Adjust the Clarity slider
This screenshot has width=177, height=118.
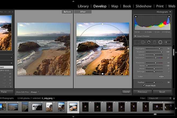click(154, 55)
